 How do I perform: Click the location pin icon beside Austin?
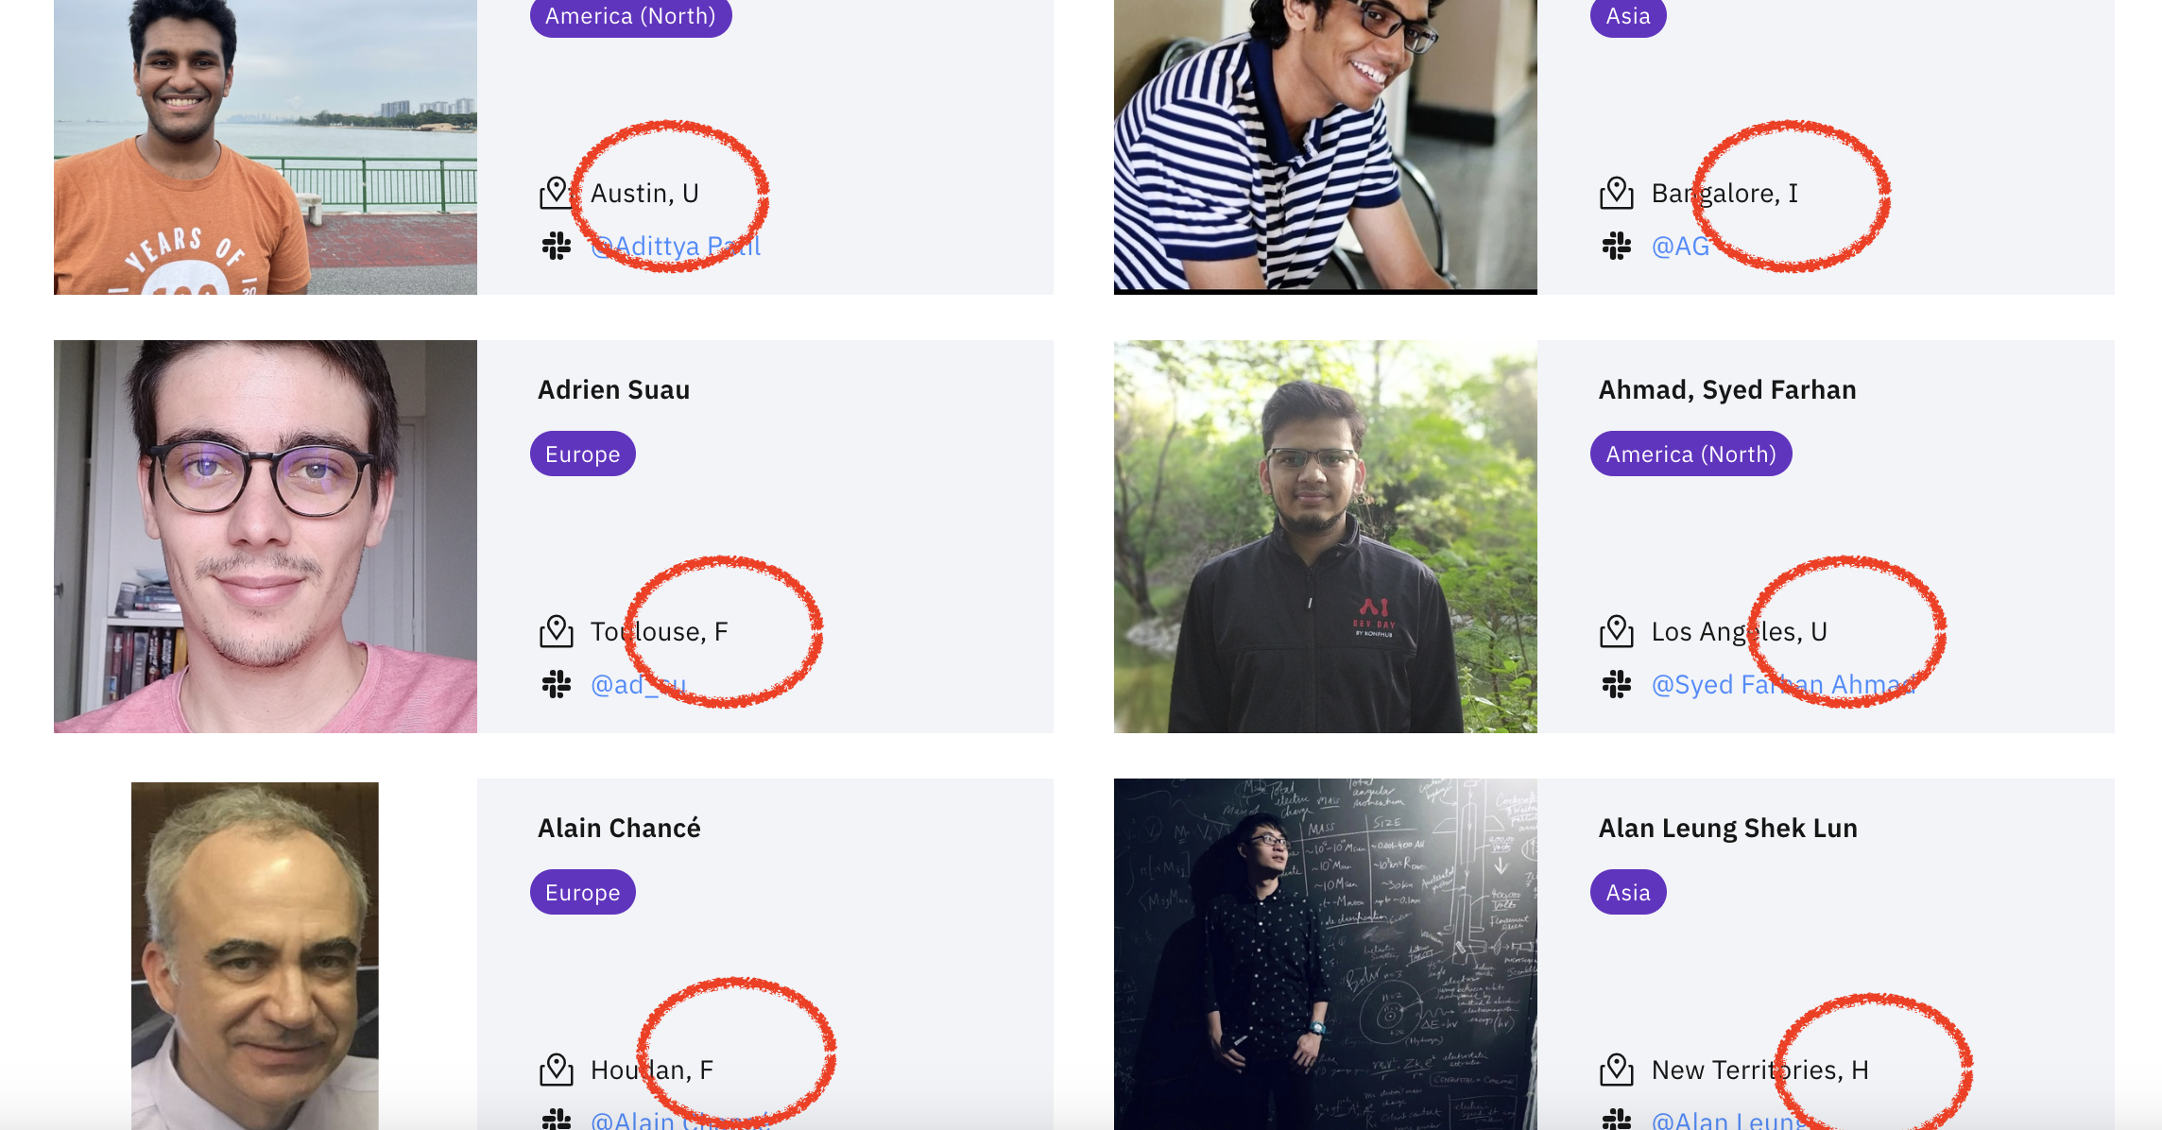pos(558,192)
